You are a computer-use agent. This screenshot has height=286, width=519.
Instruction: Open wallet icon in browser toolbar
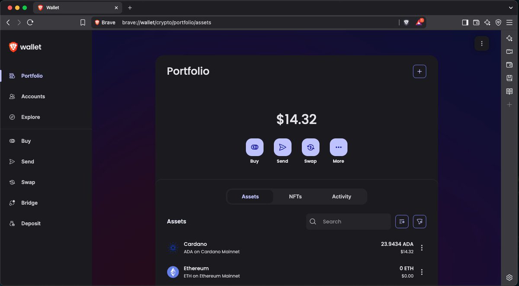point(476,22)
